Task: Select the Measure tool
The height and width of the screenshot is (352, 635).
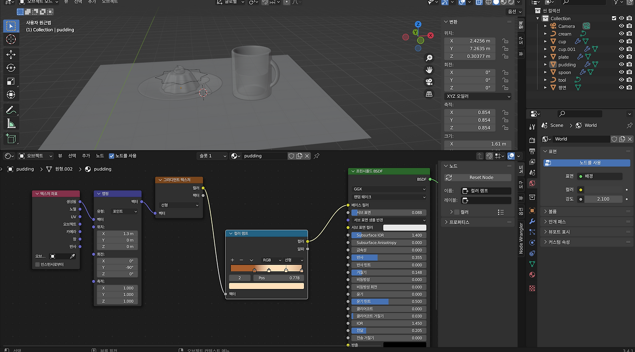Action: (x=11, y=123)
